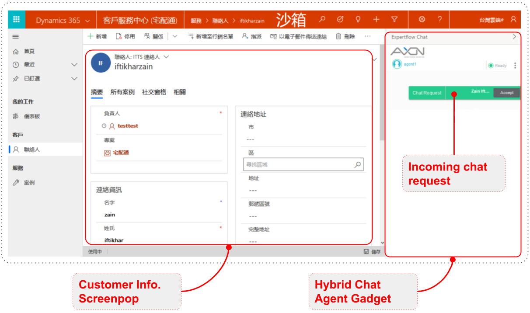Click the 尋找區域 lookup field
The height and width of the screenshot is (313, 530).
pos(298,165)
